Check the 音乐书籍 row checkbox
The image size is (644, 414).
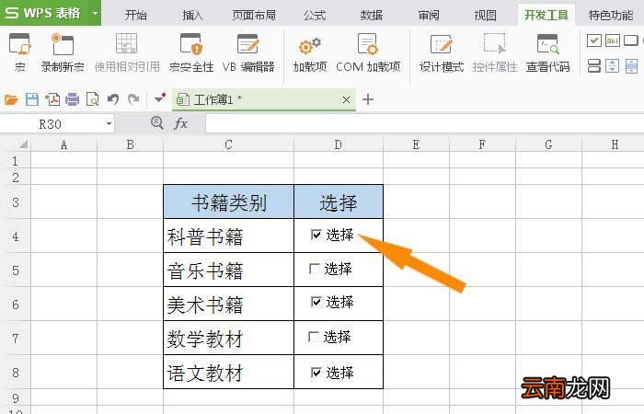315,269
